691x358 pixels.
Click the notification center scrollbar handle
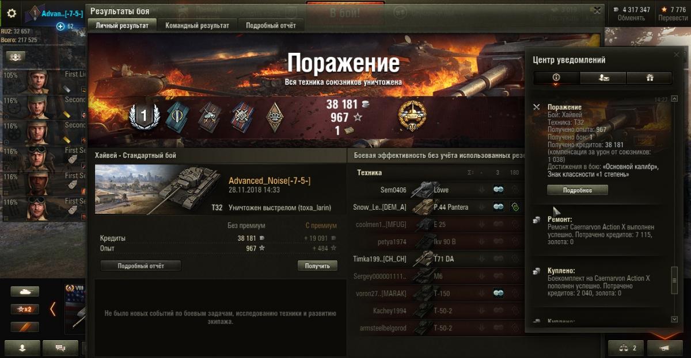click(675, 280)
